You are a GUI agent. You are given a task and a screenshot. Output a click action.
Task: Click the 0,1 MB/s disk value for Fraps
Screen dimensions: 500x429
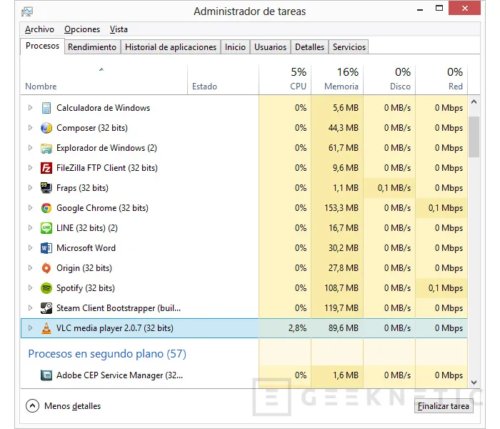394,188
